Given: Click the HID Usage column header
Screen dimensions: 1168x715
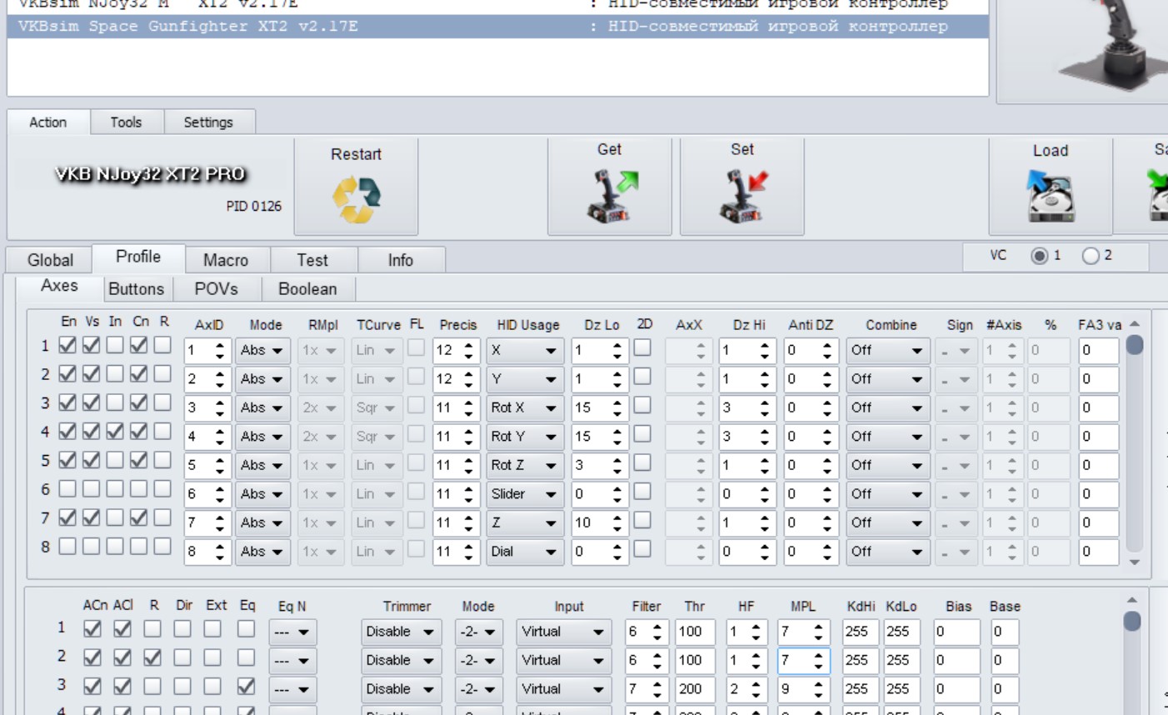Looking at the screenshot, I should tap(528, 325).
